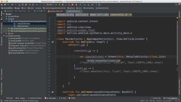
Task: Click the Navigate Back arrow icon
Action: [37, 5]
